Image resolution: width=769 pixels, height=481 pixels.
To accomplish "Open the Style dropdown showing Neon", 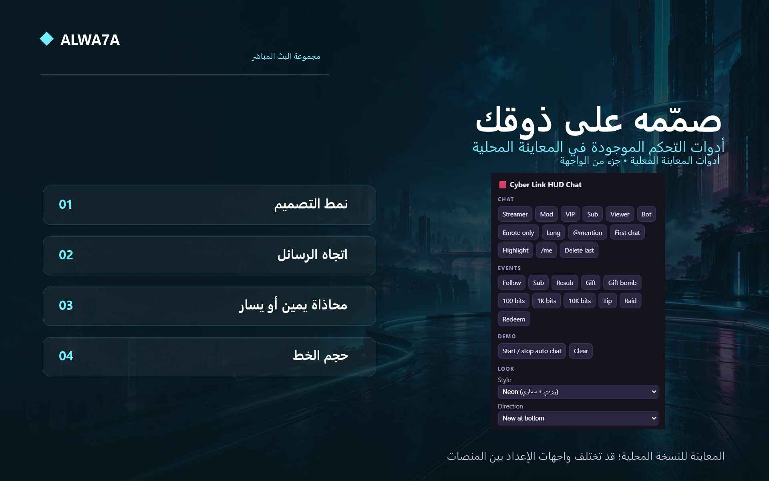I will (x=578, y=392).
